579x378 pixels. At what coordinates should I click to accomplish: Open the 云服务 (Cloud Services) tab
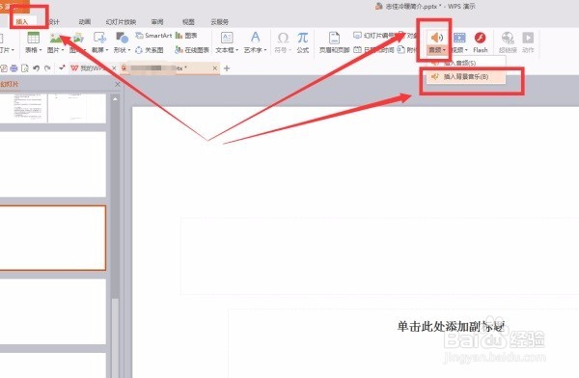click(x=220, y=22)
